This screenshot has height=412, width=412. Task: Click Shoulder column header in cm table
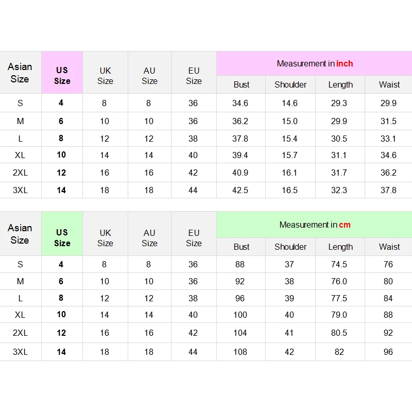coord(290,247)
